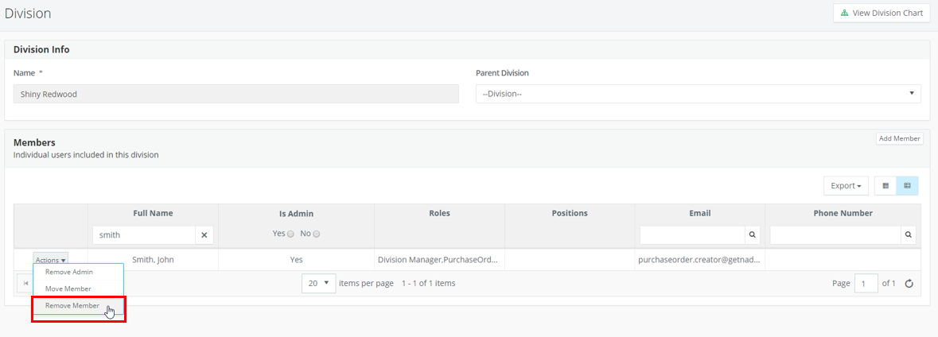The height and width of the screenshot is (337, 938).
Task: Clear the Full Name filter with X icon
Action: coord(204,235)
